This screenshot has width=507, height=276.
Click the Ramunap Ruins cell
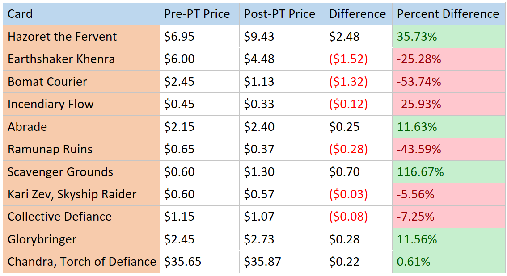point(81,149)
